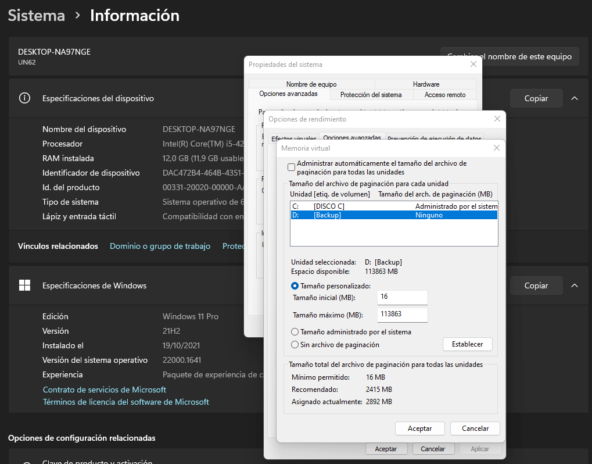592x464 pixels.
Task: Open the Hardware tab
Action: coord(426,84)
